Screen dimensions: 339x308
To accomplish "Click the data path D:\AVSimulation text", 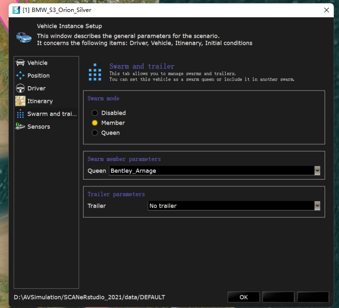I will point(89,297).
